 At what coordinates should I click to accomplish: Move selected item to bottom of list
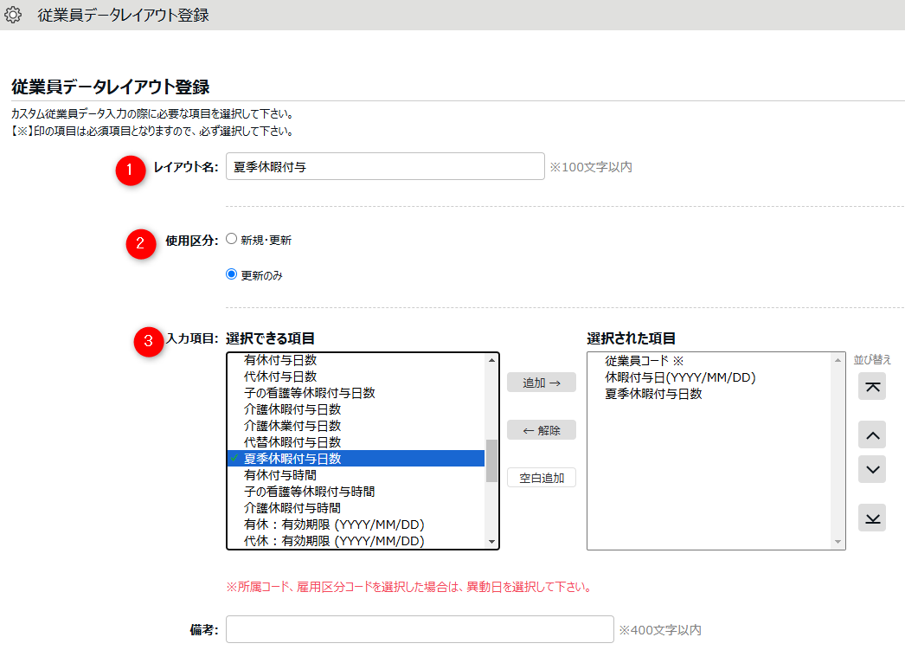[871, 518]
